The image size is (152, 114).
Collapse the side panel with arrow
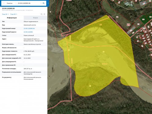coord(48,3)
